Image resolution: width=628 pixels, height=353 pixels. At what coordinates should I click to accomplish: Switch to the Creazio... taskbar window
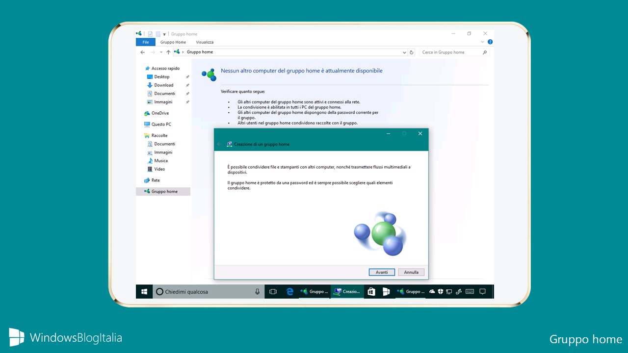click(x=347, y=291)
